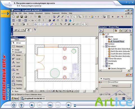This screenshot has height=109, width=135.
Task: Select the Drawing tool in ToolBox
Action: [18, 84]
